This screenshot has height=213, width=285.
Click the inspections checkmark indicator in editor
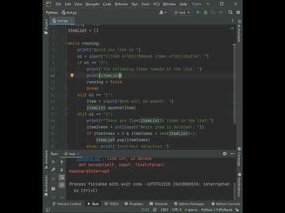click(232, 28)
